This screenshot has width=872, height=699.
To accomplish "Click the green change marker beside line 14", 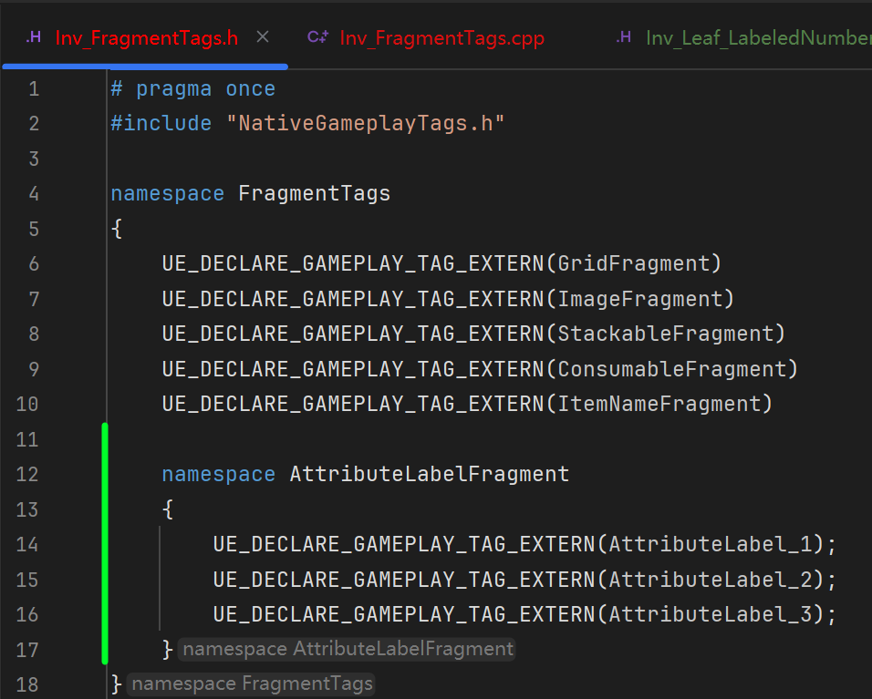I will click(105, 544).
